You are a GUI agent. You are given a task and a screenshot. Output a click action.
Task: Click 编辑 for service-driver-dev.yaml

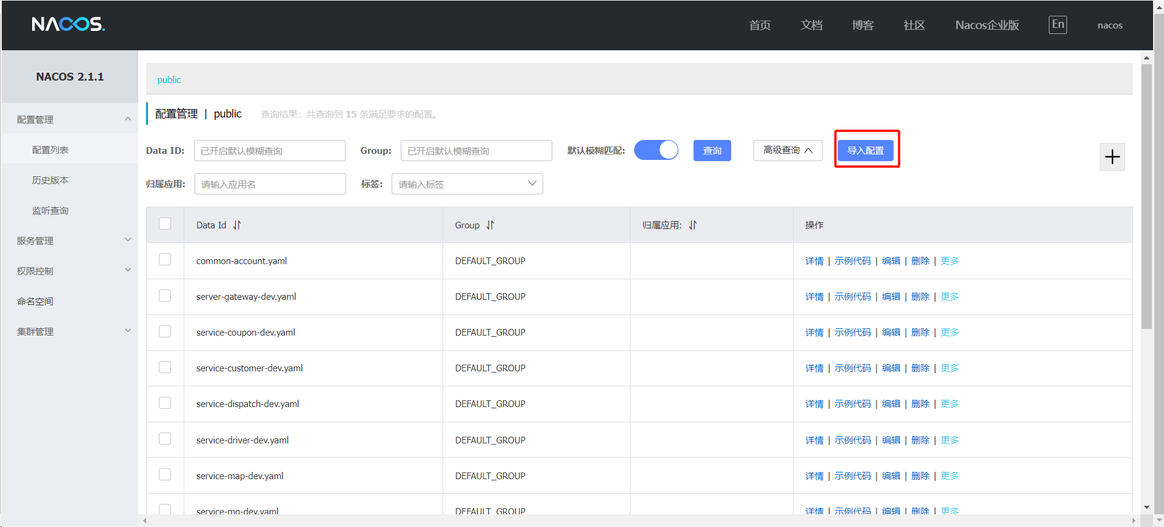coord(891,440)
